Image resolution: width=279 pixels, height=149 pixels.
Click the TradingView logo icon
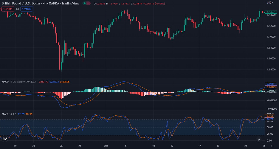tap(4, 139)
